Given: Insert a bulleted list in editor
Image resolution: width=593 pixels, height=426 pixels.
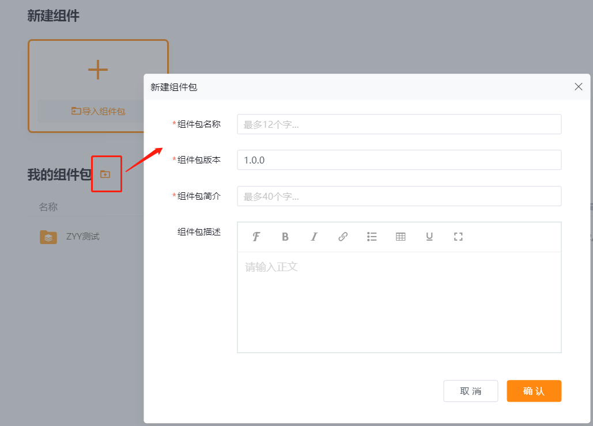Looking at the screenshot, I should click(x=372, y=237).
